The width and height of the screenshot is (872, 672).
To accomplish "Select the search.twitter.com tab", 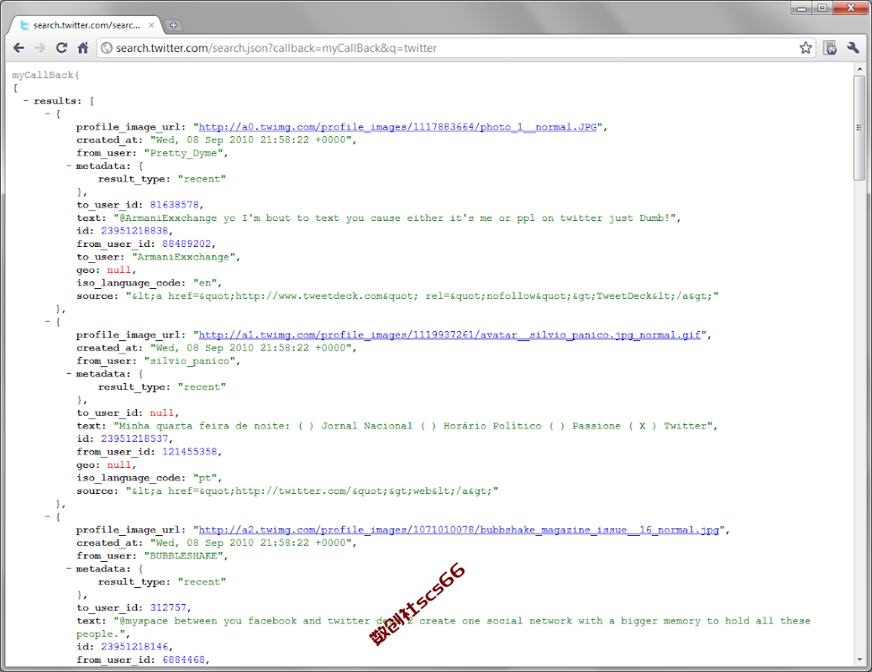I will (x=87, y=25).
